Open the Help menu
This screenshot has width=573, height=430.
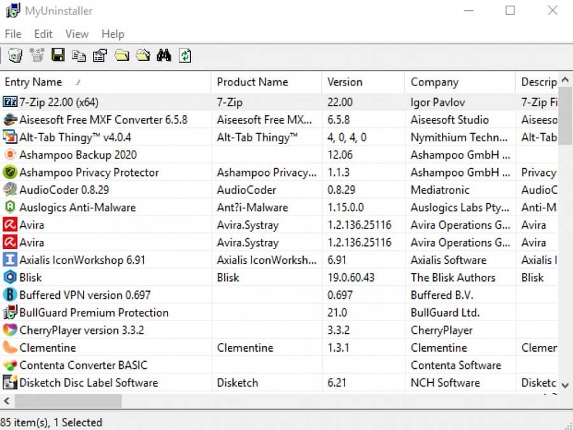(x=113, y=34)
